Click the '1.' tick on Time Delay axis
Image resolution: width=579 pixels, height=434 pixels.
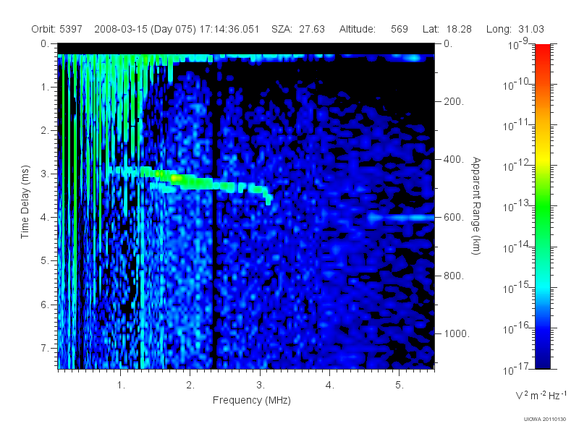(45, 87)
